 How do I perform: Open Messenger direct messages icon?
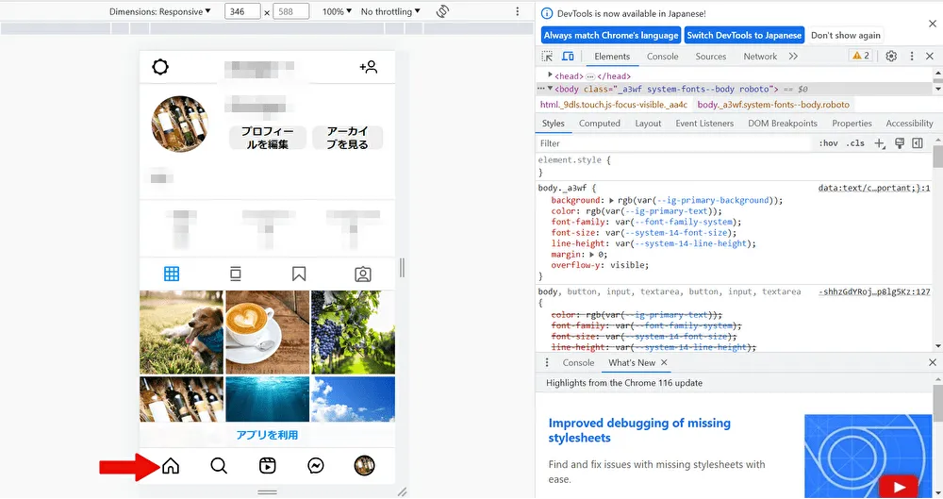point(316,465)
